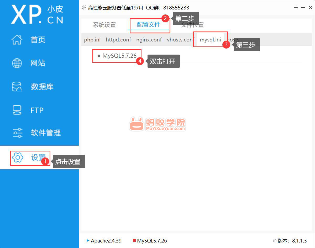Click the 版本: 8.1.1.3 label
Viewport: 315px width, 248px height.
tap(292, 241)
